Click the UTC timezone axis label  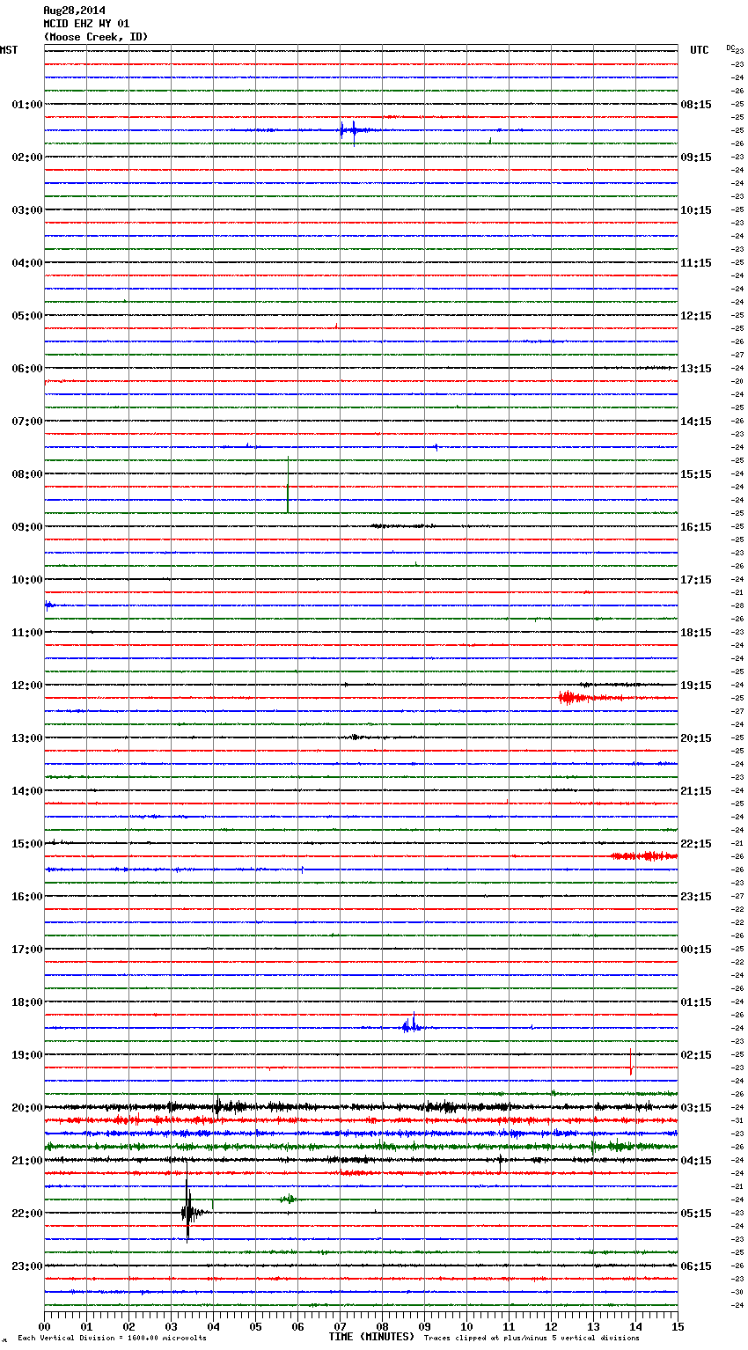[x=699, y=50]
